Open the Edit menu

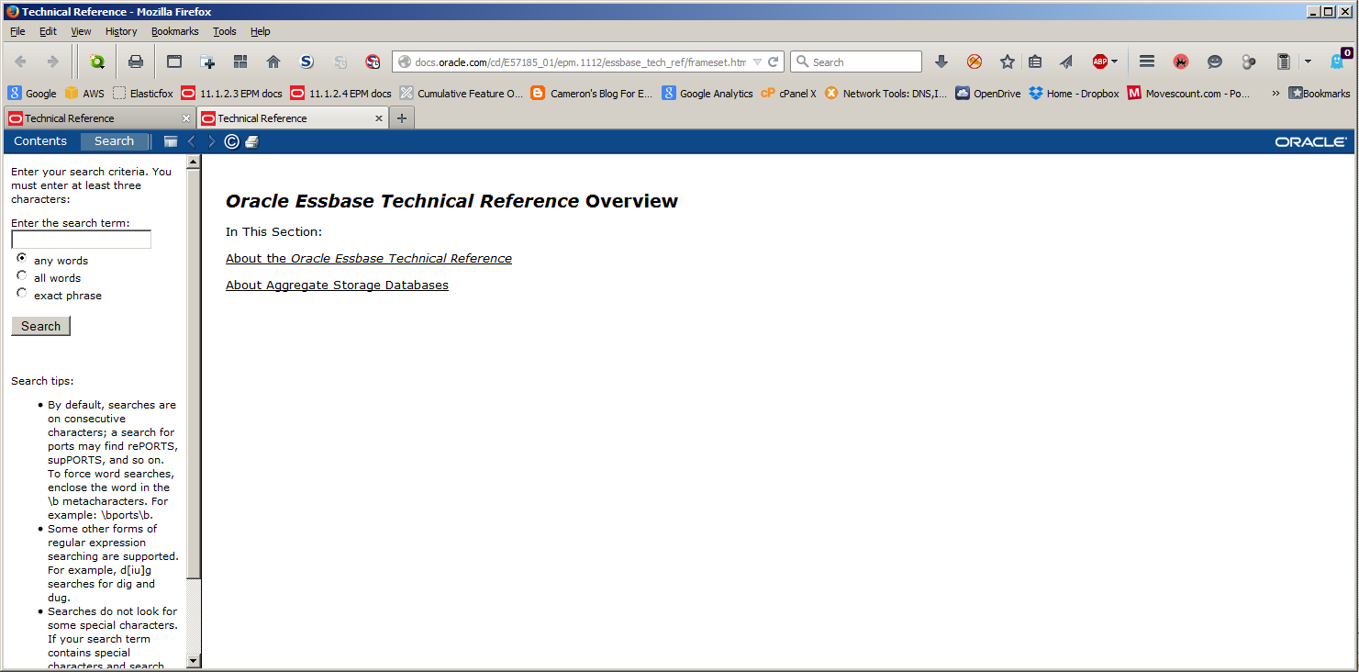click(48, 31)
